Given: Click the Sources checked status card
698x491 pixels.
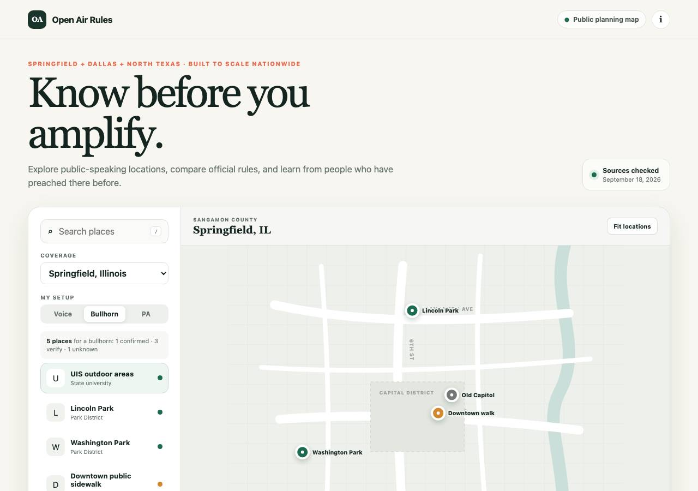Looking at the screenshot, I should click(626, 175).
